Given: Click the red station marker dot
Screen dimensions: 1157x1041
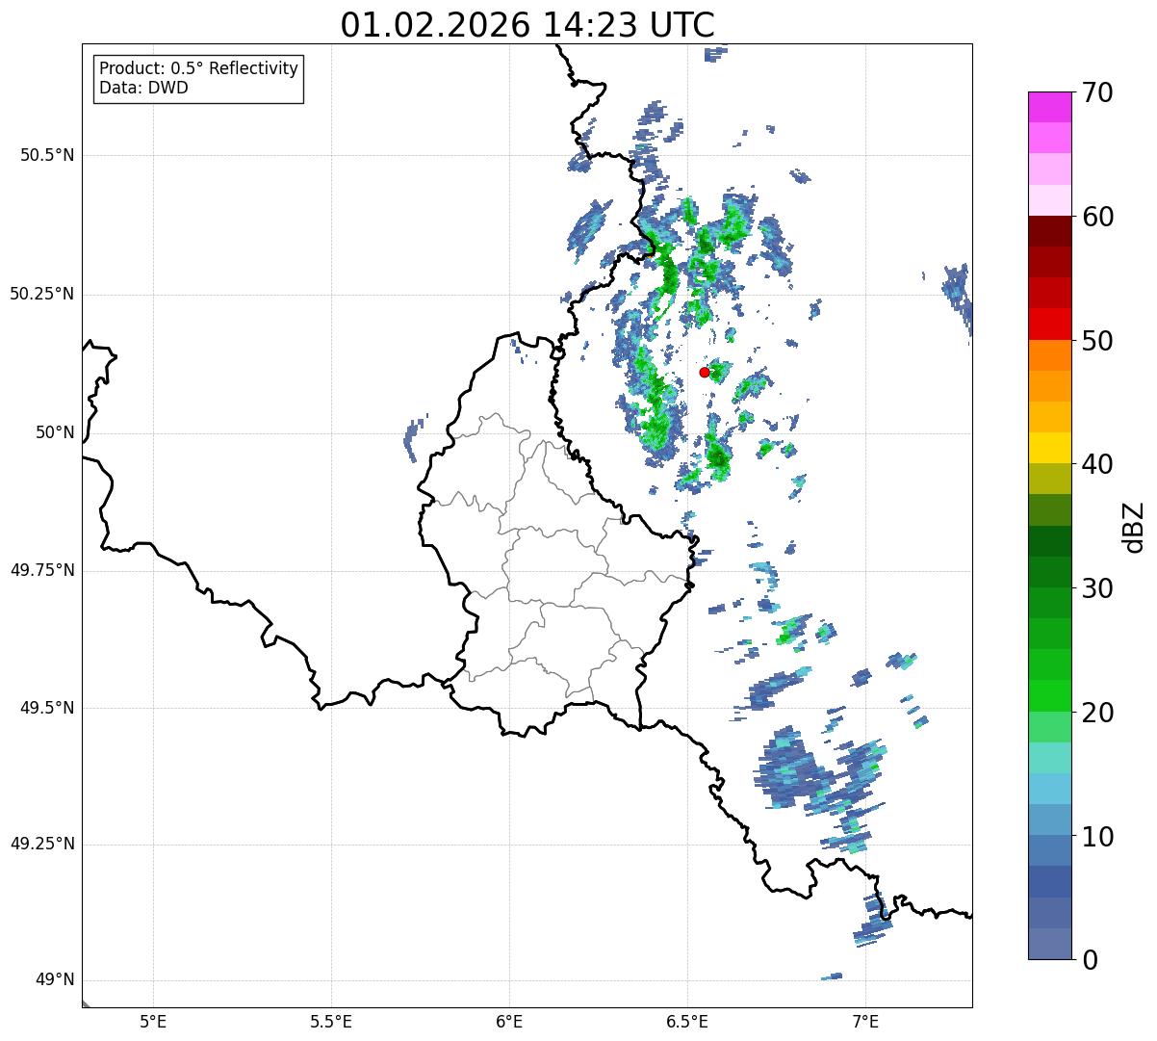Looking at the screenshot, I should 704,372.
